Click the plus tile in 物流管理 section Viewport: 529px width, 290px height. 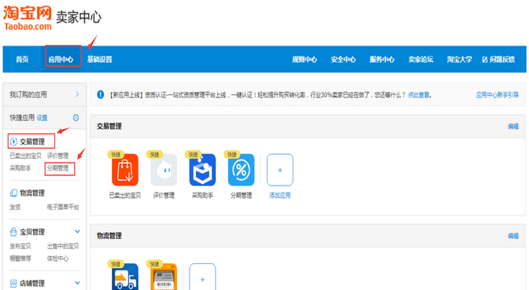[x=202, y=277]
